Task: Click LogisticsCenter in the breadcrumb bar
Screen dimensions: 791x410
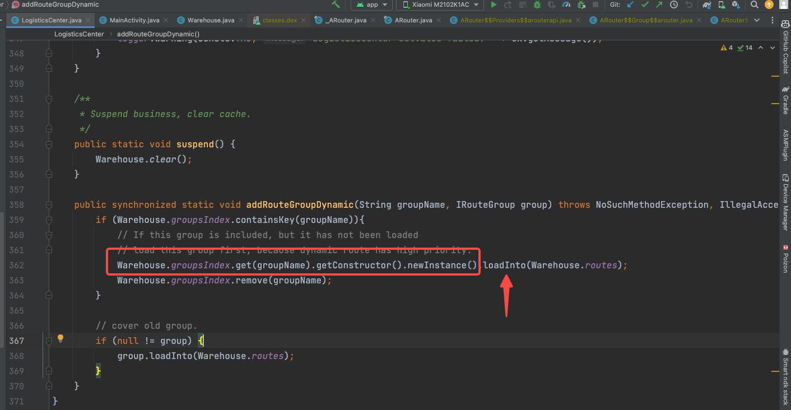Action: (79, 34)
